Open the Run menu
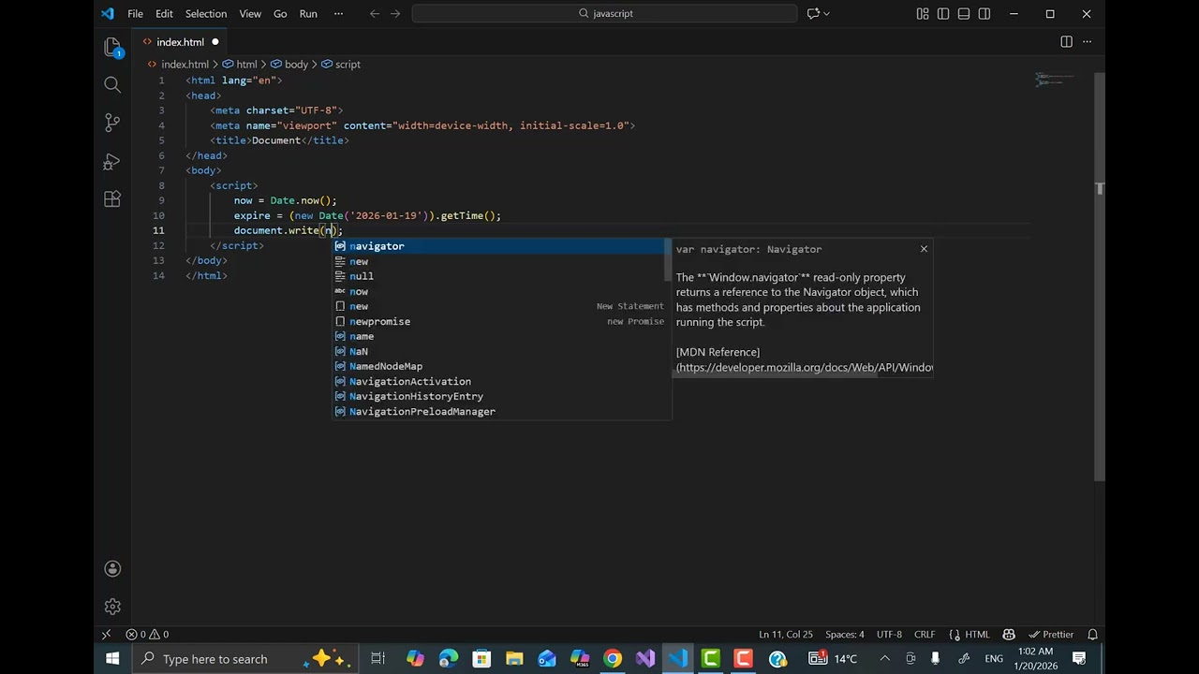Viewport: 1199px width, 674px height. (308, 14)
